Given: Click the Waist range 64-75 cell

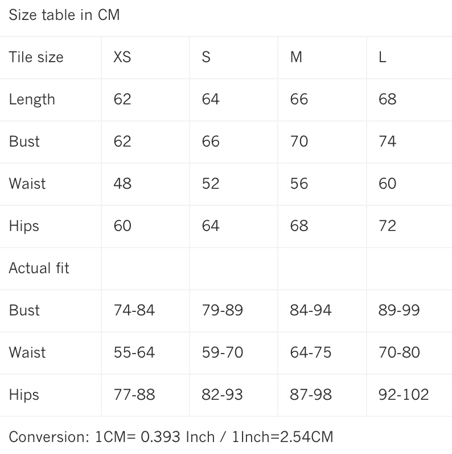Looking at the screenshot, I should click(x=311, y=352).
